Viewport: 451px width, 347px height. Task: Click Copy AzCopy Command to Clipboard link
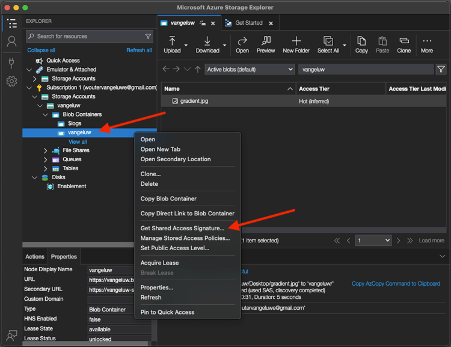tap(396, 284)
